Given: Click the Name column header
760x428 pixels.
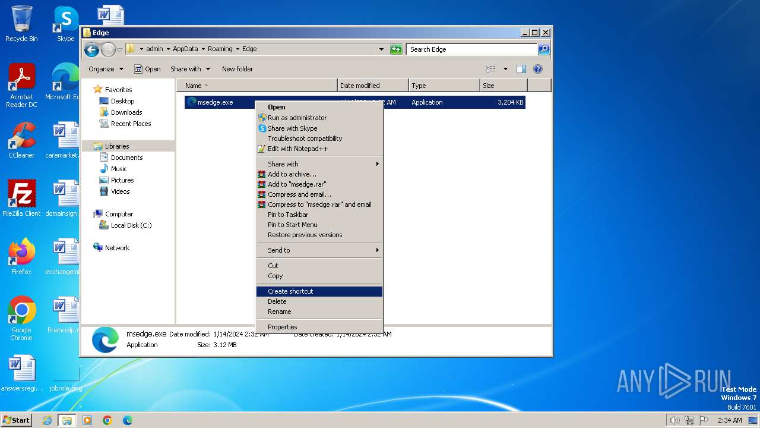Looking at the screenshot, I should click(257, 86).
